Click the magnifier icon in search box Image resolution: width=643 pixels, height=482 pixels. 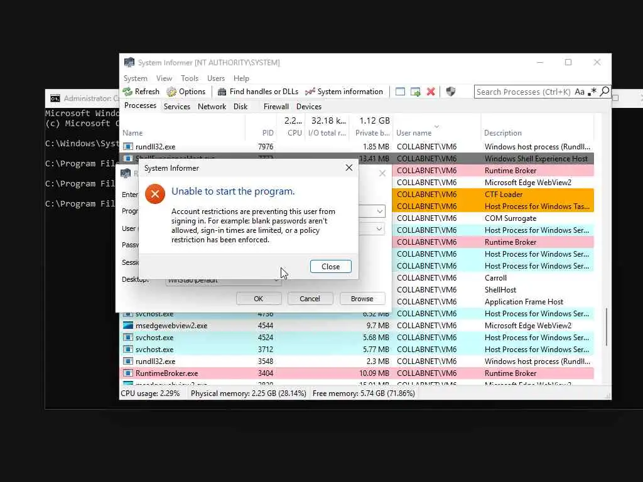tap(605, 92)
